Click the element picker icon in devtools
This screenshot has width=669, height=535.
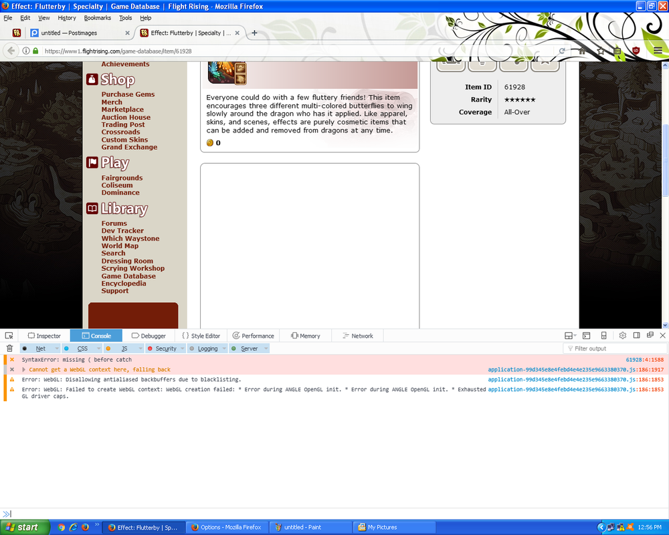[9, 336]
